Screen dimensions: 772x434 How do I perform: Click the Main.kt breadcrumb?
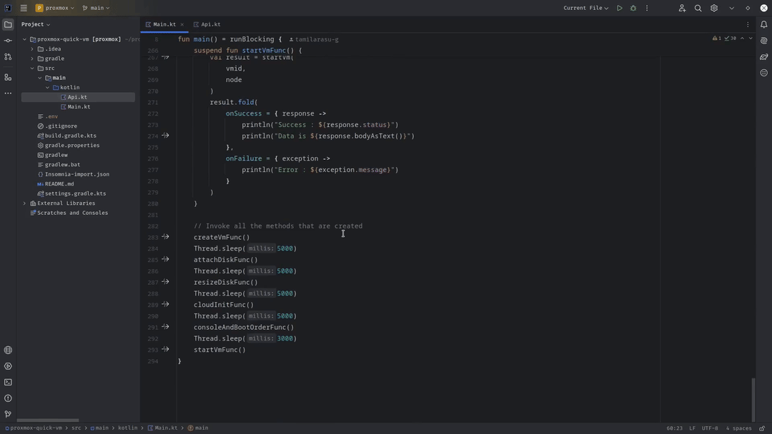(162, 428)
